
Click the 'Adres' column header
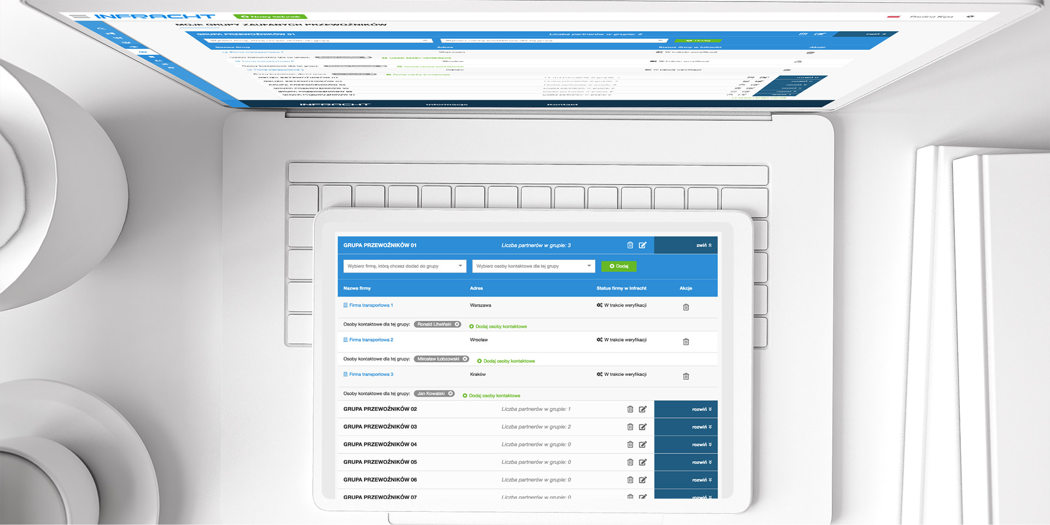476,288
